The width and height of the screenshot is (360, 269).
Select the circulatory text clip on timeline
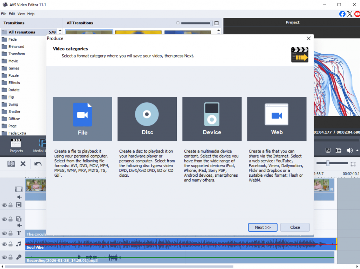coord(36,234)
